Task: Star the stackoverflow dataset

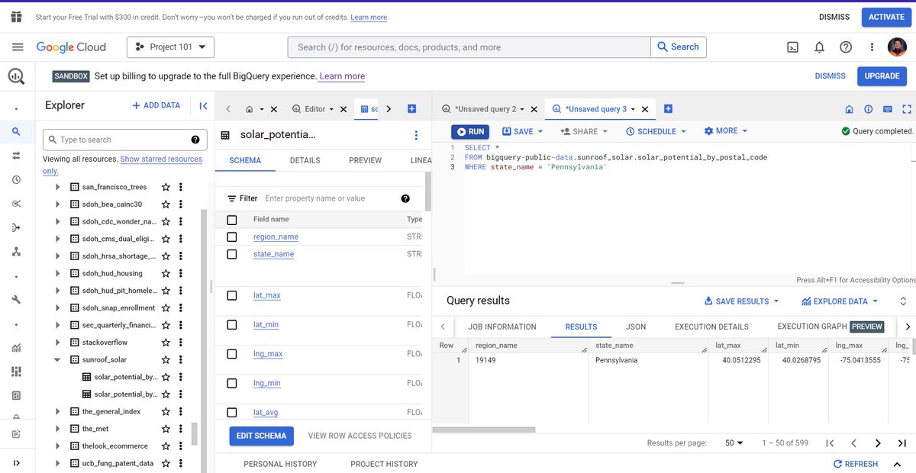Action: (x=166, y=343)
